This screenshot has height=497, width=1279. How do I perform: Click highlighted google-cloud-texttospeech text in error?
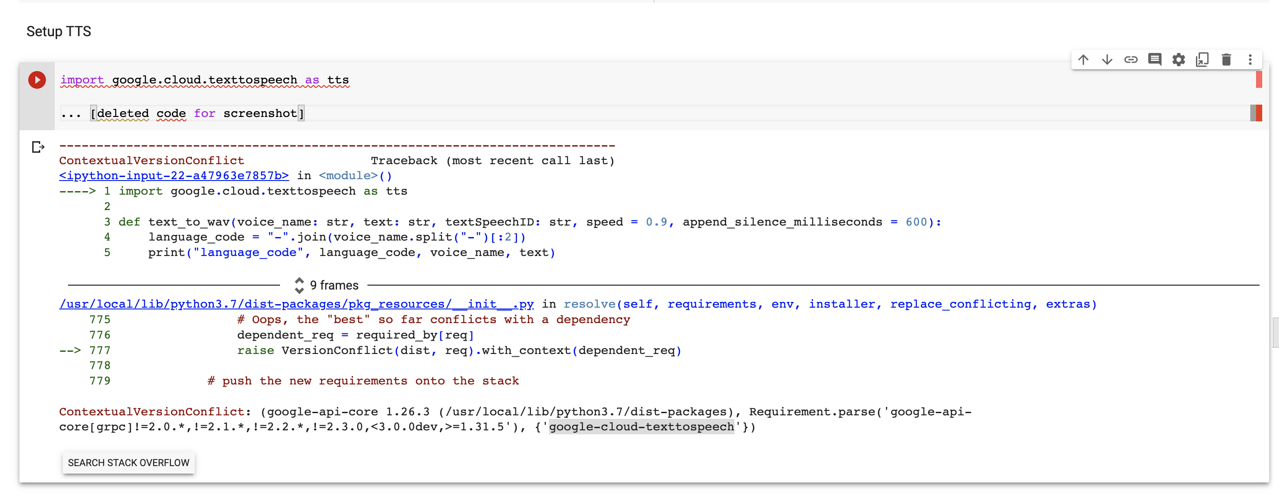point(641,427)
